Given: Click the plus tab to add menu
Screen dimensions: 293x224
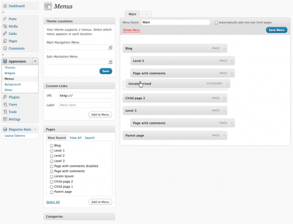Looking at the screenshot, I should [146, 14].
